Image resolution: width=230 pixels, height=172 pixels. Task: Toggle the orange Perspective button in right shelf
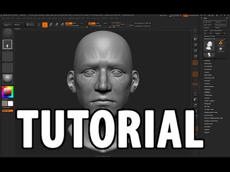point(195,63)
